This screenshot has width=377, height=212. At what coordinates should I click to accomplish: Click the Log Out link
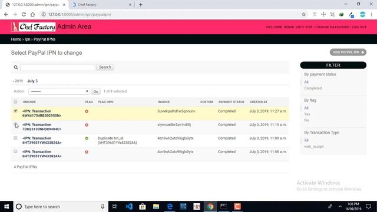click(x=359, y=27)
